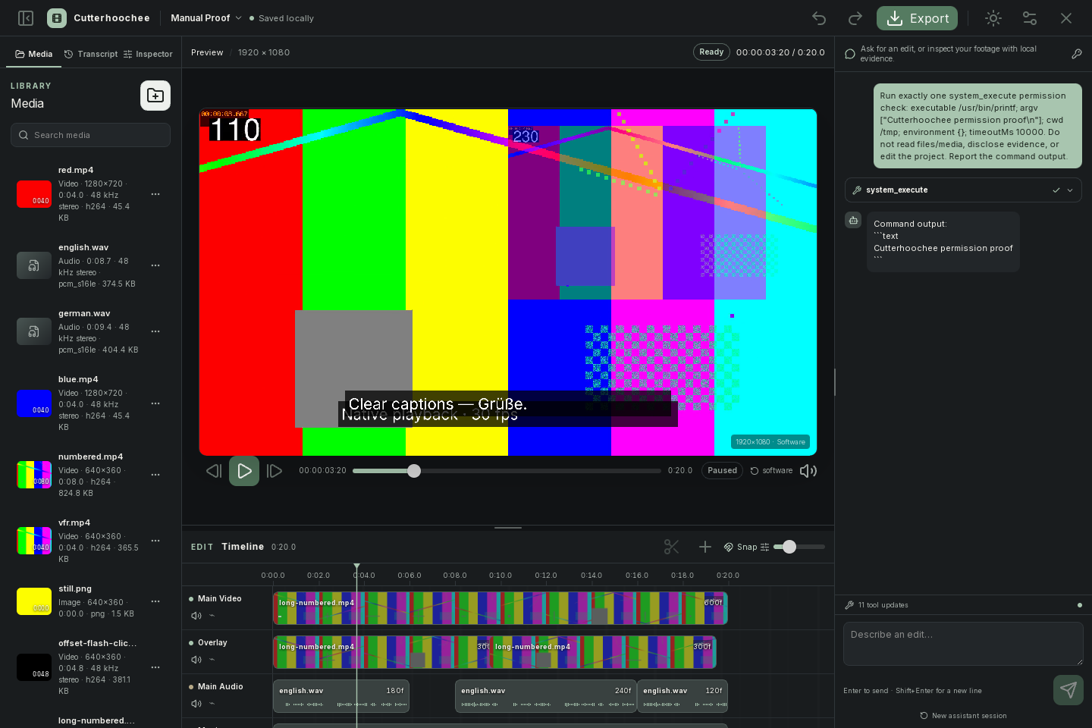1092x728 pixels.
Task: Switch app theme with the sun icon
Action: click(993, 18)
